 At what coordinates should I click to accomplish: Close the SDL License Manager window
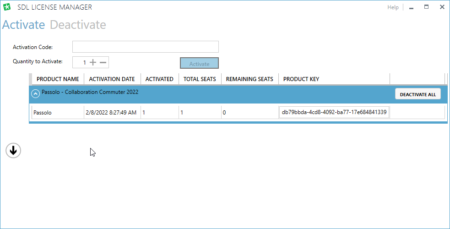click(x=442, y=7)
